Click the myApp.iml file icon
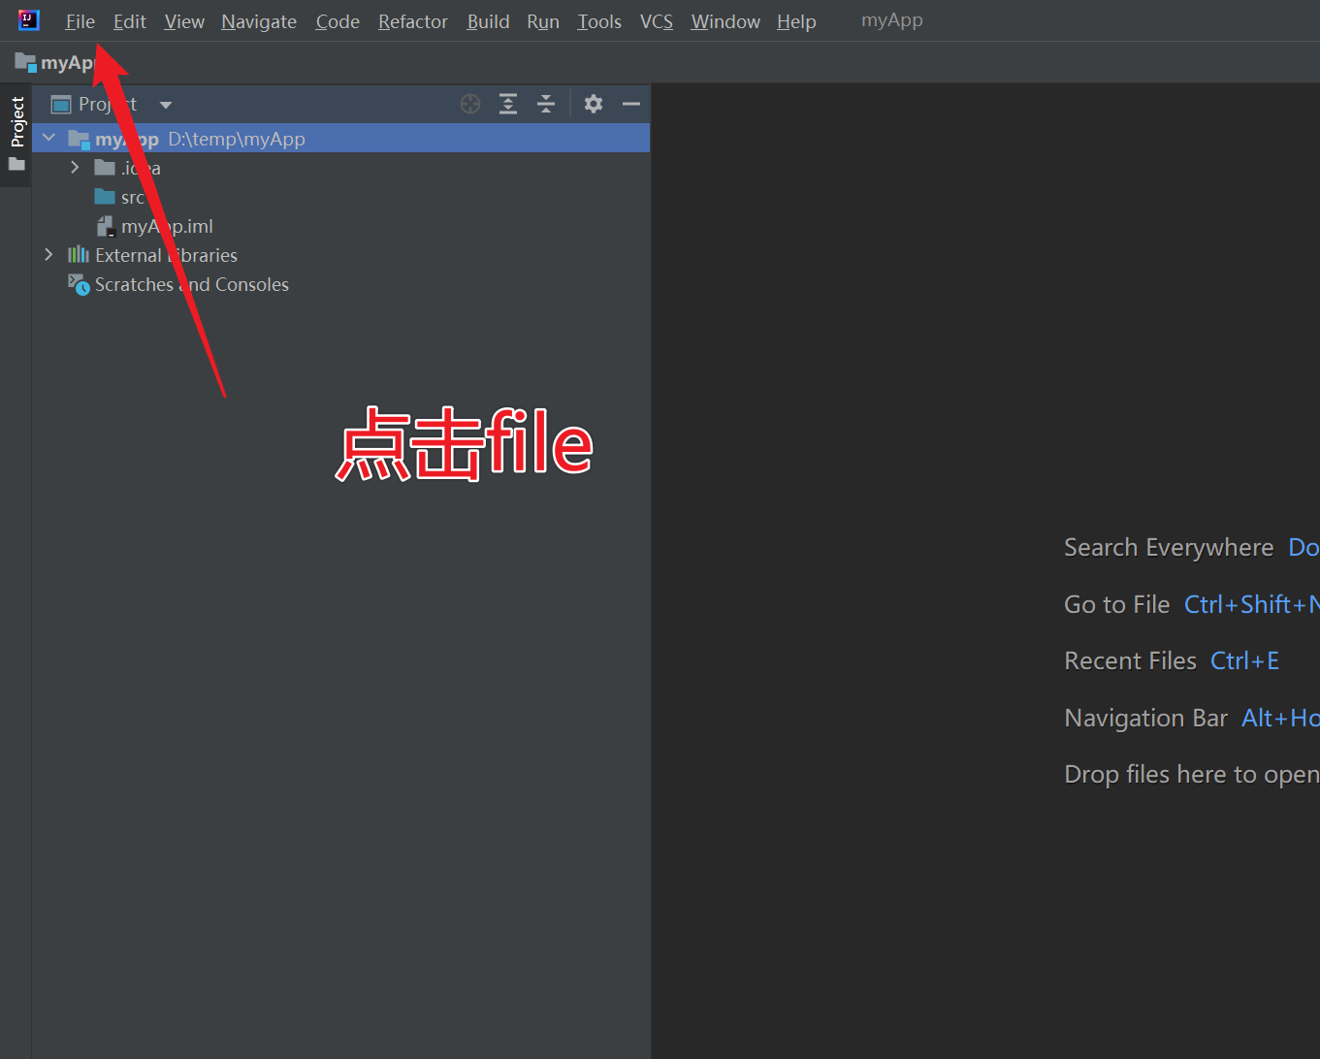The image size is (1320, 1059). pyautogui.click(x=106, y=227)
